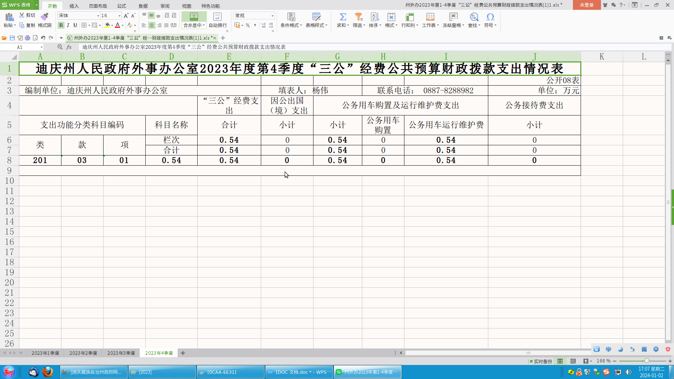Toggle italic formatting (I)

[x=68, y=25]
